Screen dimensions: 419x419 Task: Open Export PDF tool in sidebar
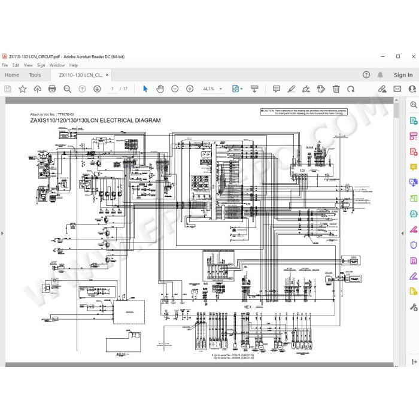click(x=414, y=120)
